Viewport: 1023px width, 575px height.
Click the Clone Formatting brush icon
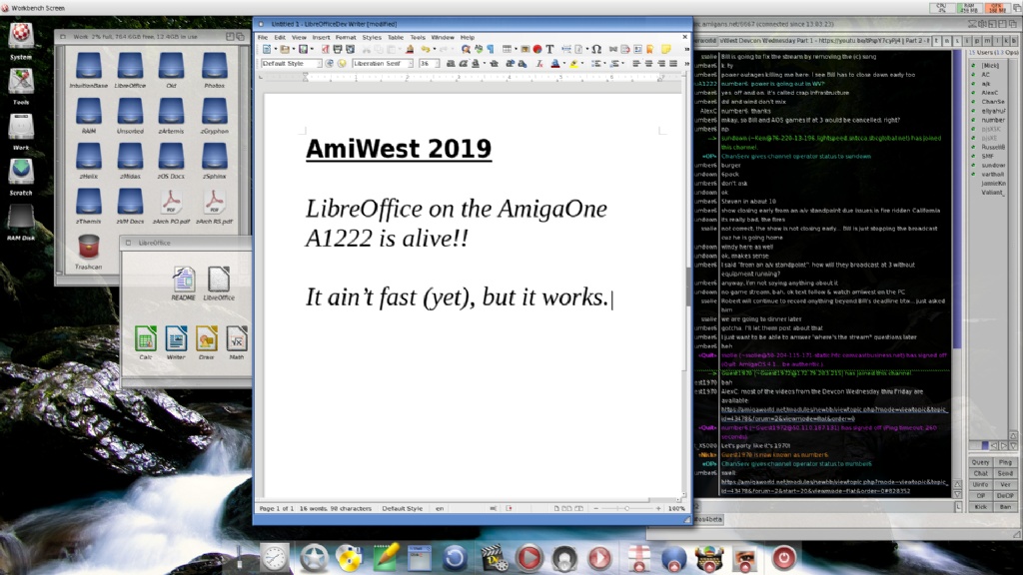[x=410, y=49]
